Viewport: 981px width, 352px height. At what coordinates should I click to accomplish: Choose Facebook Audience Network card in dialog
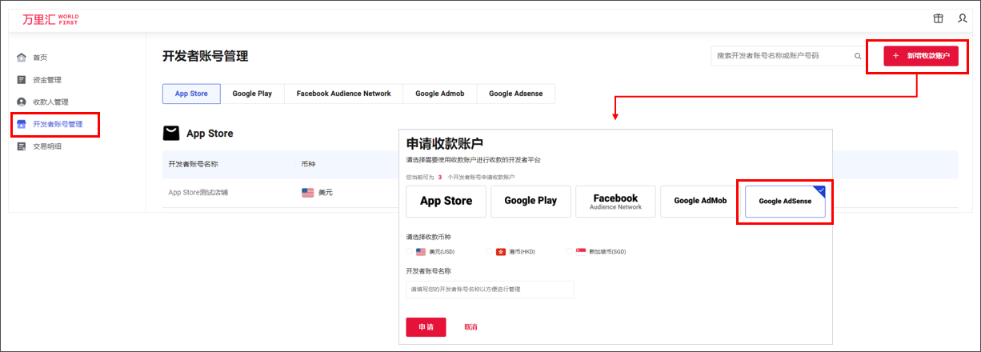click(615, 201)
